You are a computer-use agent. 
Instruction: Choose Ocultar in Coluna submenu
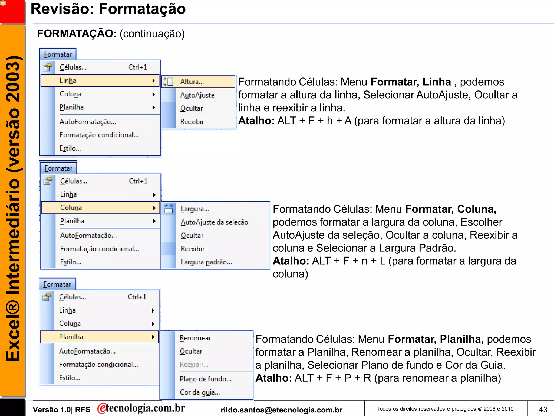click(x=216, y=235)
